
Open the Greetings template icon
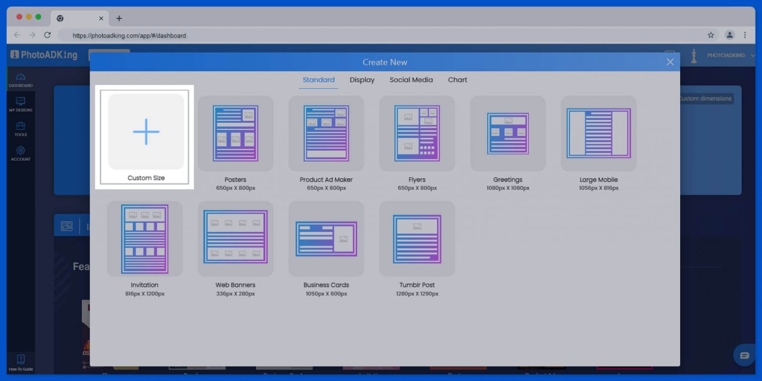tap(508, 133)
